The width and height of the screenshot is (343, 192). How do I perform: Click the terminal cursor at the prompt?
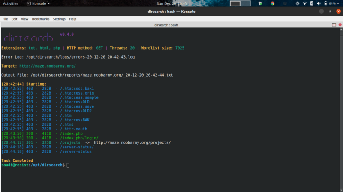click(x=68, y=165)
